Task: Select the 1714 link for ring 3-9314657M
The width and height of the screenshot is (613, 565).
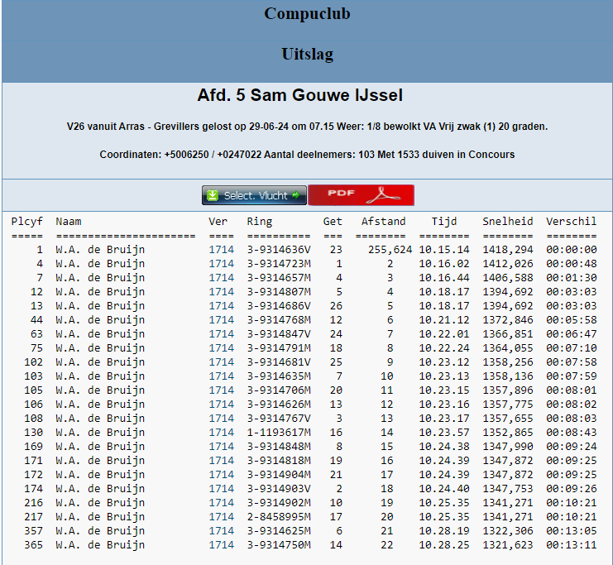Action: coord(221,277)
